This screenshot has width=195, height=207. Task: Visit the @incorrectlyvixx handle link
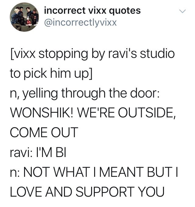click(x=80, y=23)
